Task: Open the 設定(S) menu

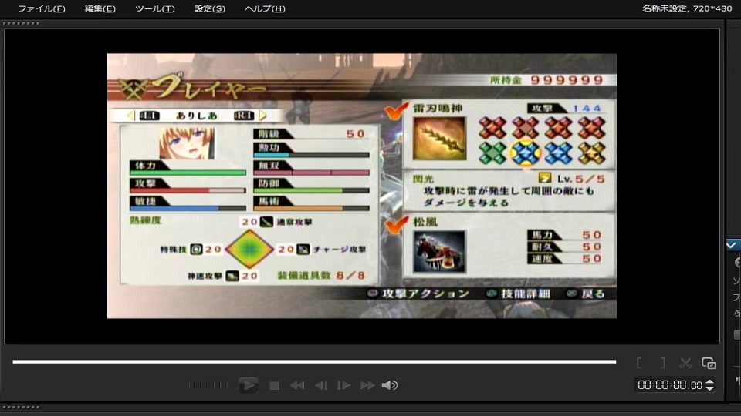Action: click(209, 8)
